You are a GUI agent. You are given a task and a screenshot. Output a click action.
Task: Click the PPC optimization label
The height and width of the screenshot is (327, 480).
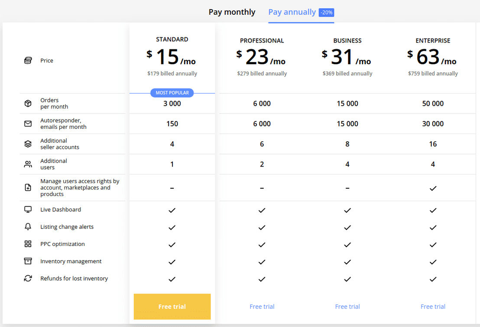[x=62, y=244]
